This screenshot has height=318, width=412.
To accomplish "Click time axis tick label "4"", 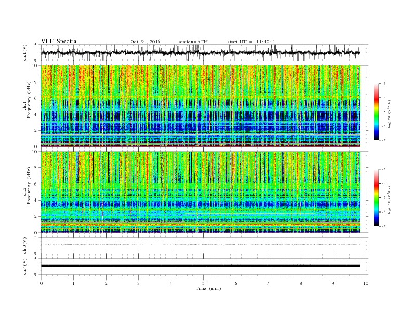I will [x=171, y=283].
